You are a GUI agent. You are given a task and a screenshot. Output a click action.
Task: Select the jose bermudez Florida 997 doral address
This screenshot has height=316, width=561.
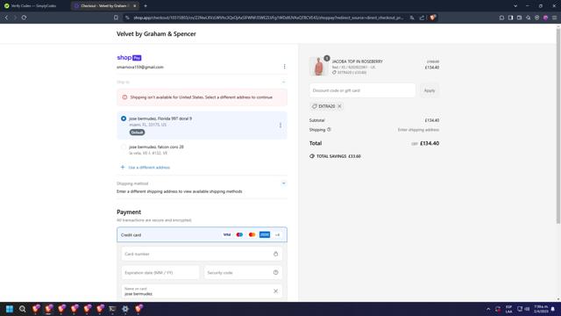tap(124, 118)
